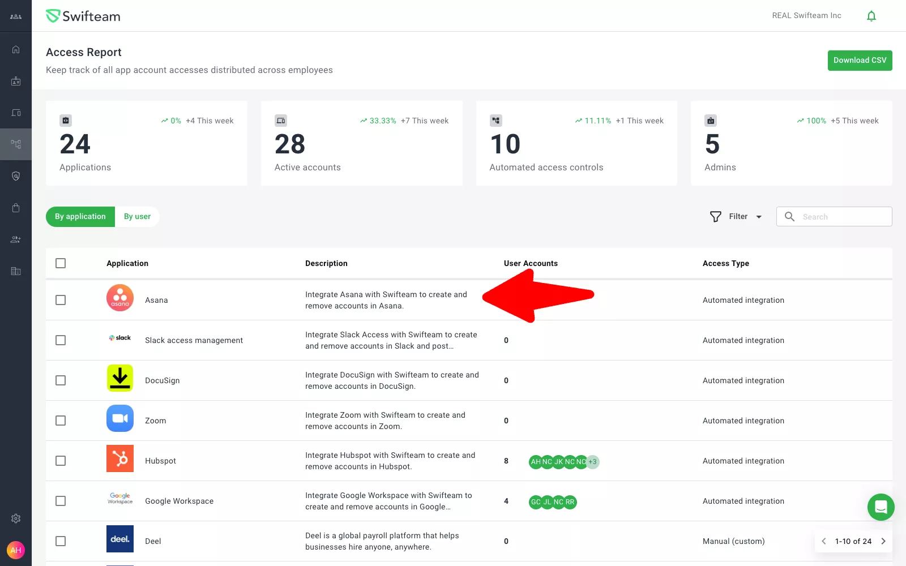Open the people icon in sidebar
Viewport: 906px width, 566px height.
[16, 239]
